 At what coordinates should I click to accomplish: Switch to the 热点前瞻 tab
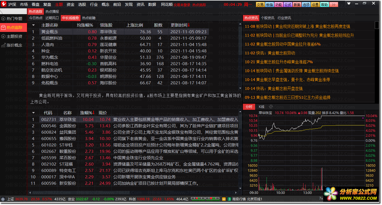point(89,18)
